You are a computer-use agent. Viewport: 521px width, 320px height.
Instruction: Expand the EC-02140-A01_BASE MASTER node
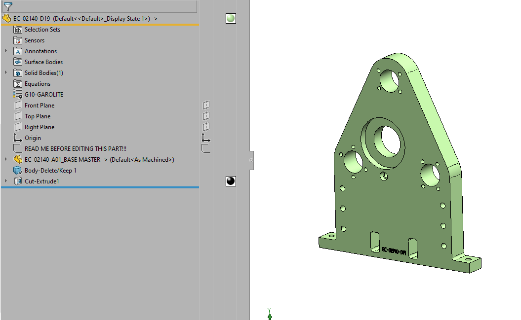coord(5,159)
